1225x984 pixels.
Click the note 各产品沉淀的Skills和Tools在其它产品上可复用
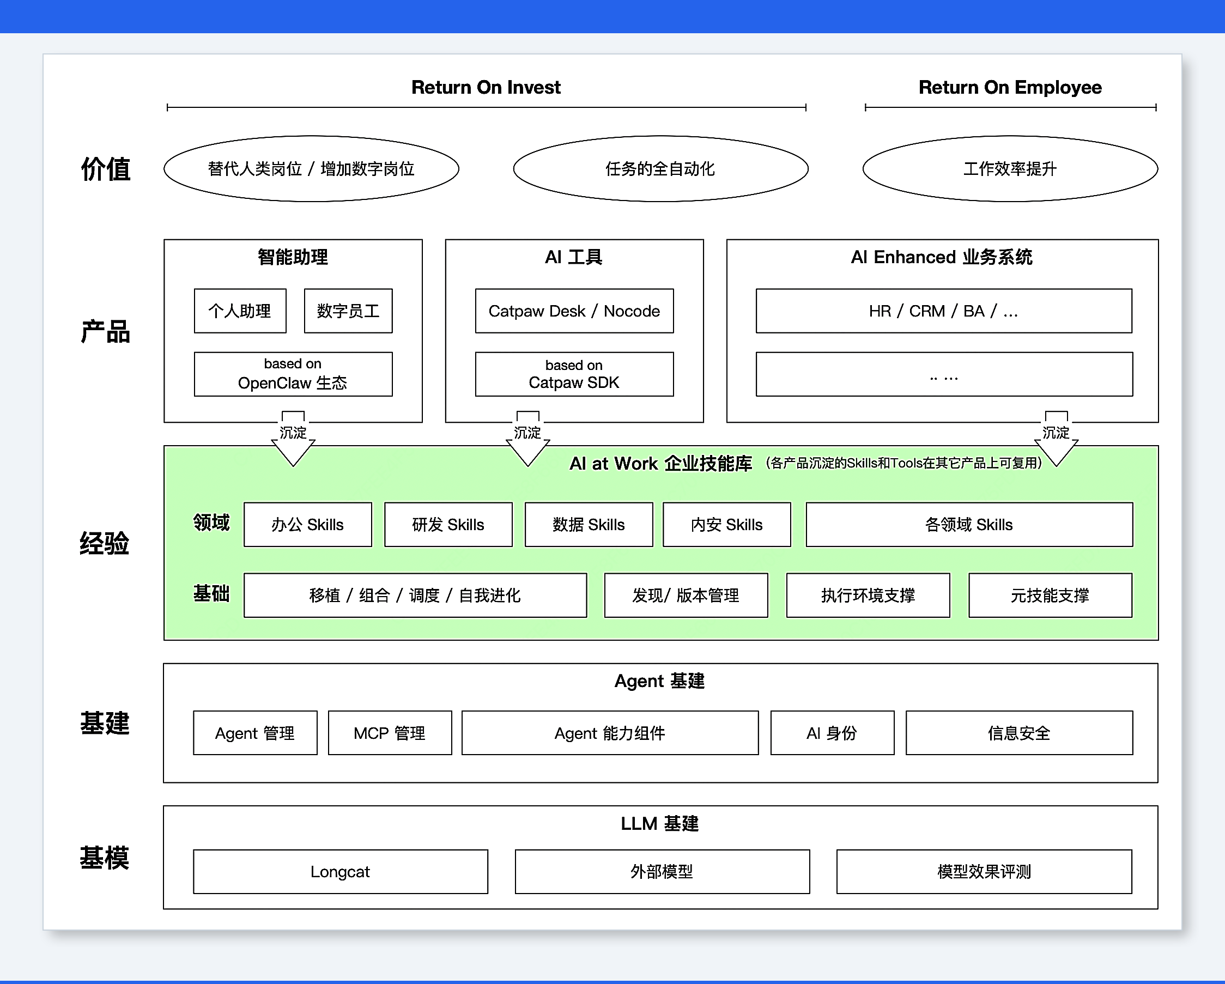(x=904, y=463)
